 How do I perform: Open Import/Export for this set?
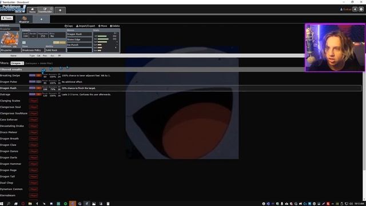[x=85, y=26]
